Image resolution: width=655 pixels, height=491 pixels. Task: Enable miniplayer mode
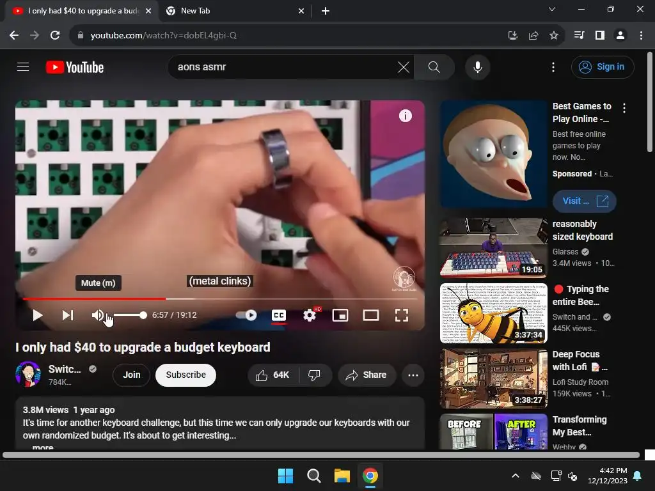(x=340, y=315)
